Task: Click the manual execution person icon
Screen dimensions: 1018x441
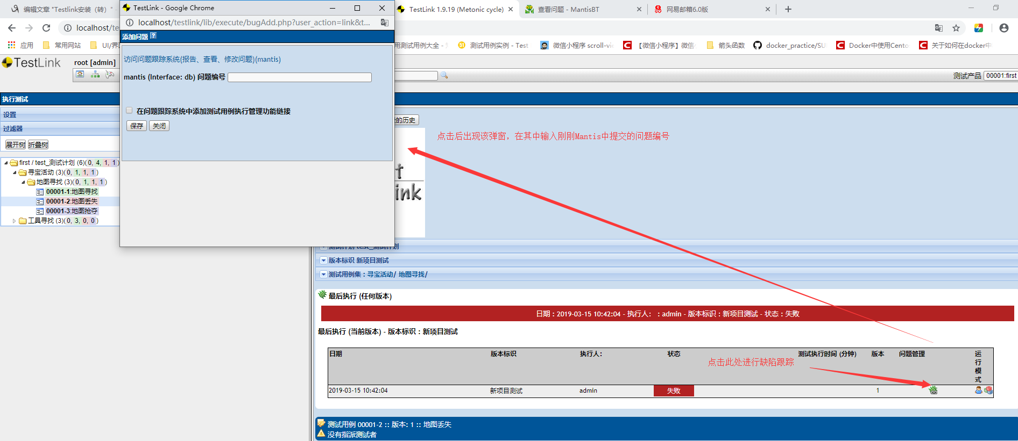Action: pos(979,391)
